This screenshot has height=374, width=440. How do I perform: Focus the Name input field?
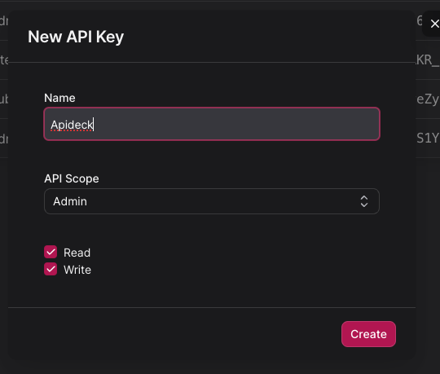212,124
